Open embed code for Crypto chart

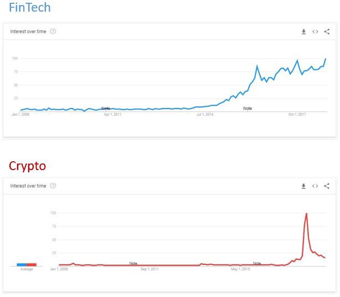tap(315, 186)
